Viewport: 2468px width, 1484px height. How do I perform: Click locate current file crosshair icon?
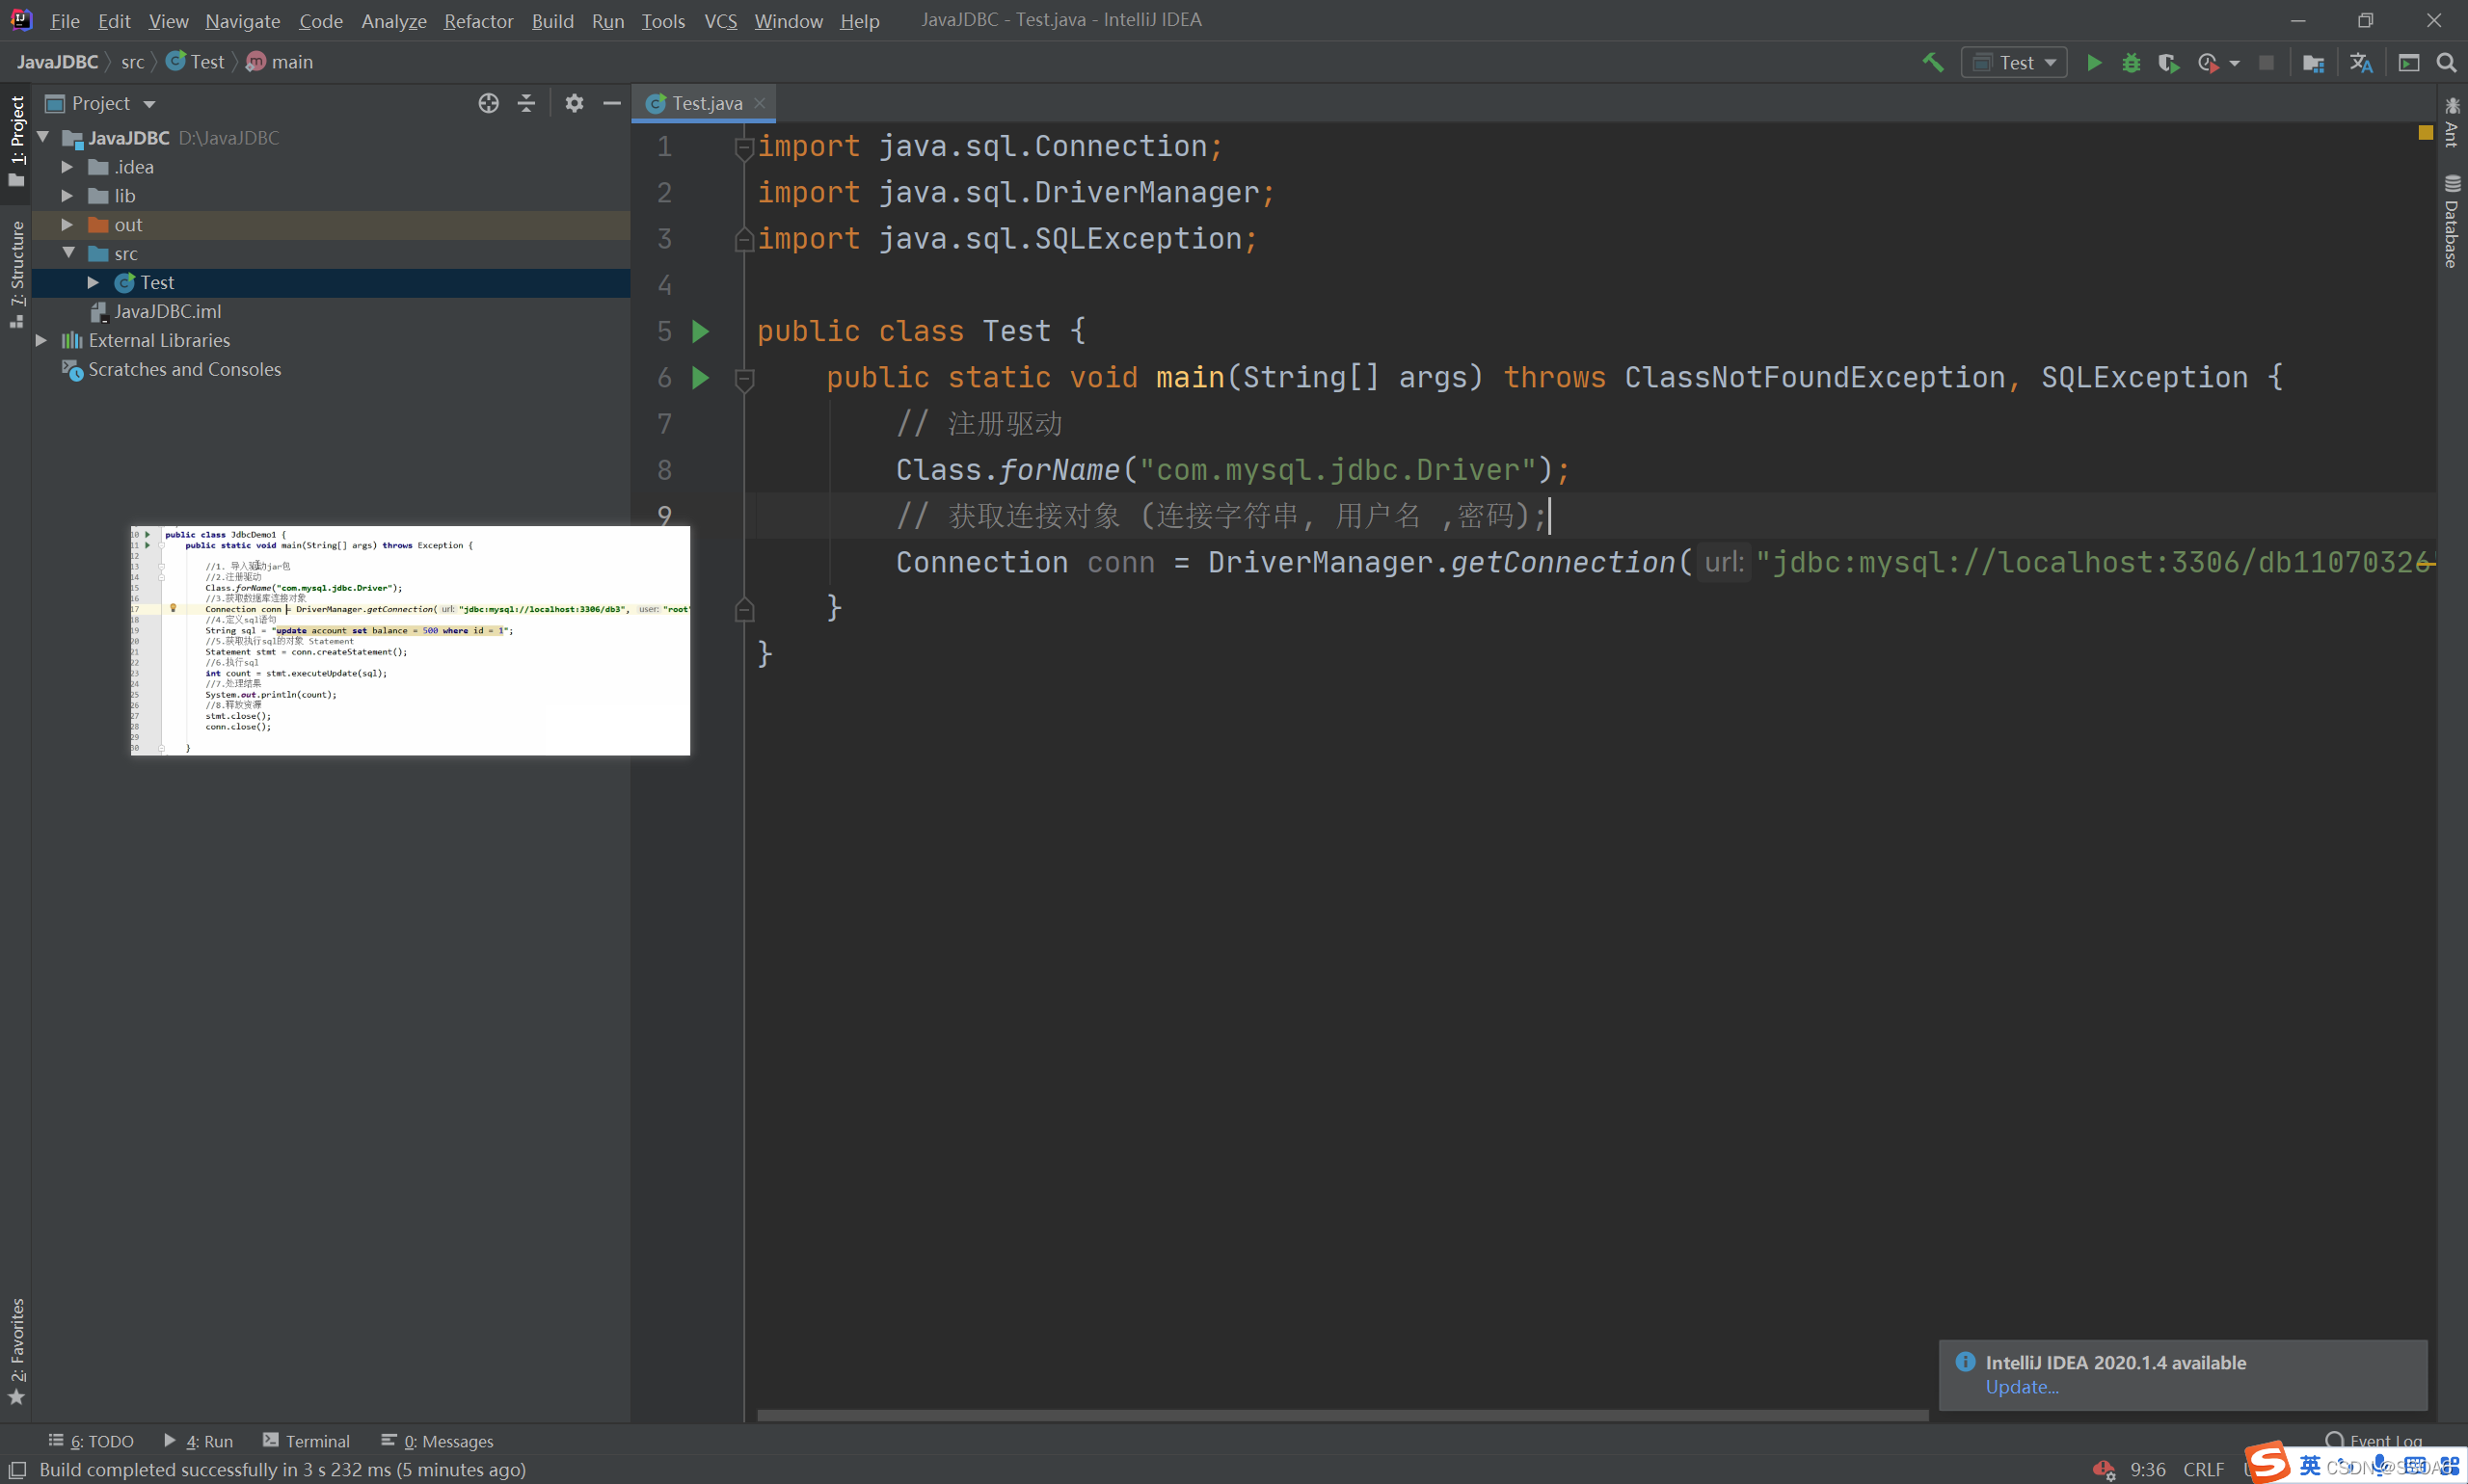(488, 103)
